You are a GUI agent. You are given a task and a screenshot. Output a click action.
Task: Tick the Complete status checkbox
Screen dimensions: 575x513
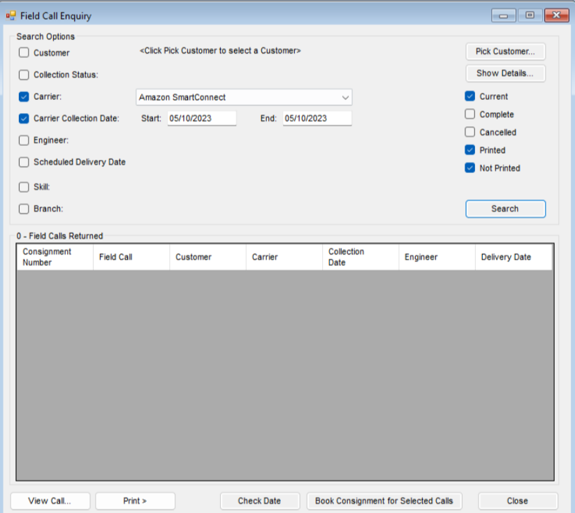coord(470,114)
